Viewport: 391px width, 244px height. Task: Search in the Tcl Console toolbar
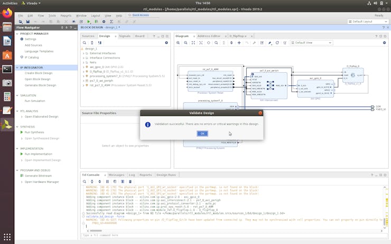point(85,181)
